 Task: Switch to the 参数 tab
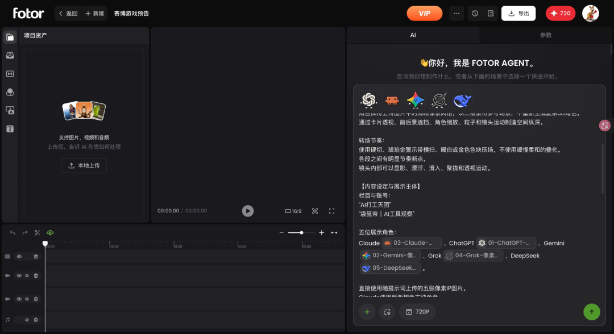[545, 35]
